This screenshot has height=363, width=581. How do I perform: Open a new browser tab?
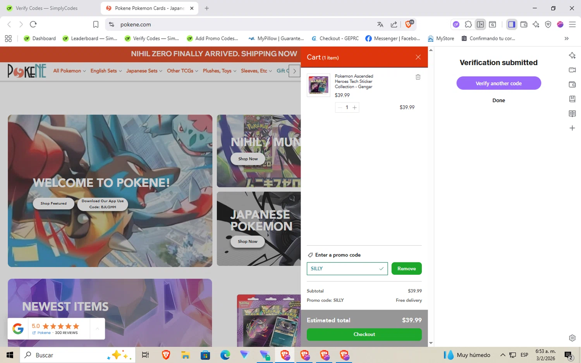coord(207,8)
